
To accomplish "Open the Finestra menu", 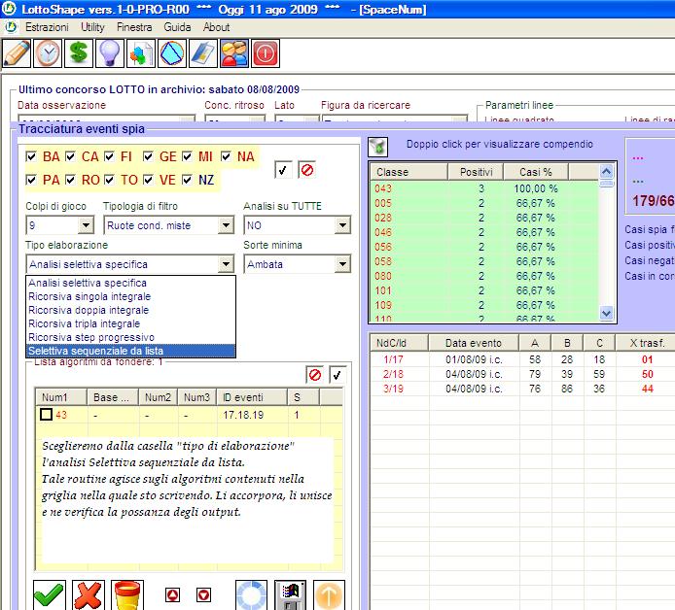I will point(134,27).
